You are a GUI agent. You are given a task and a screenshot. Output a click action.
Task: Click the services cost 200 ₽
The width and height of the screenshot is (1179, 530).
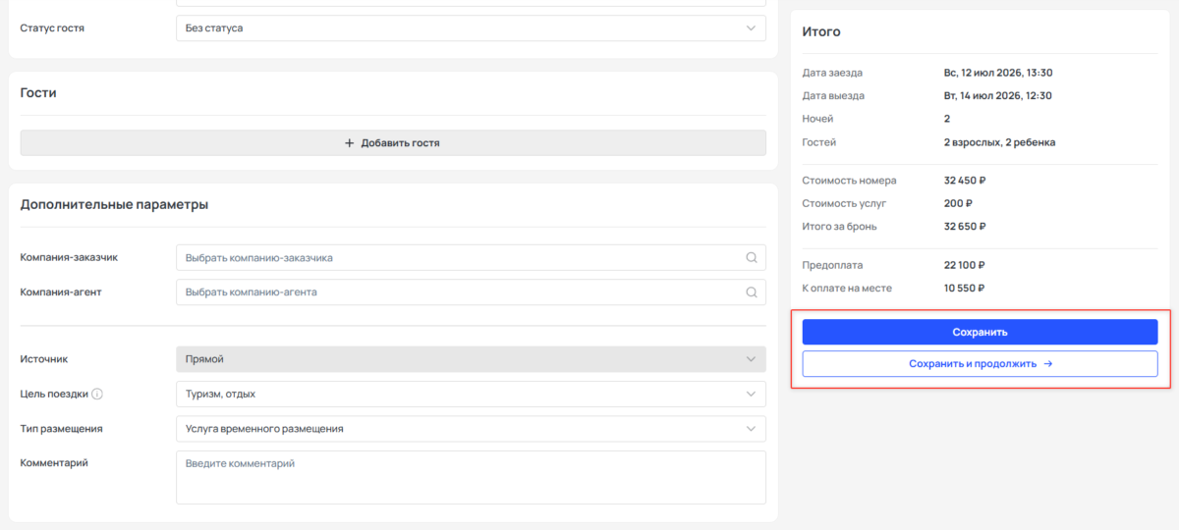(x=958, y=203)
